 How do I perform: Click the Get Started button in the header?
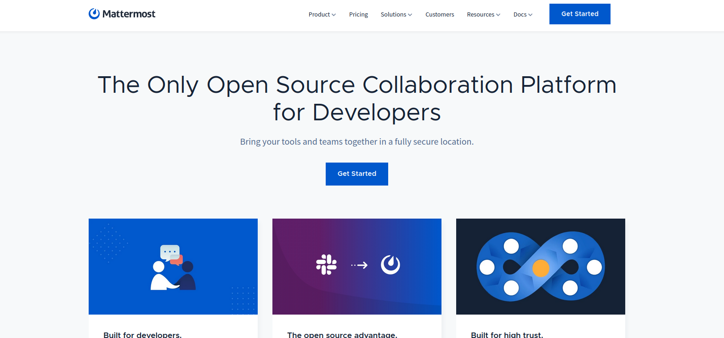[x=580, y=14]
